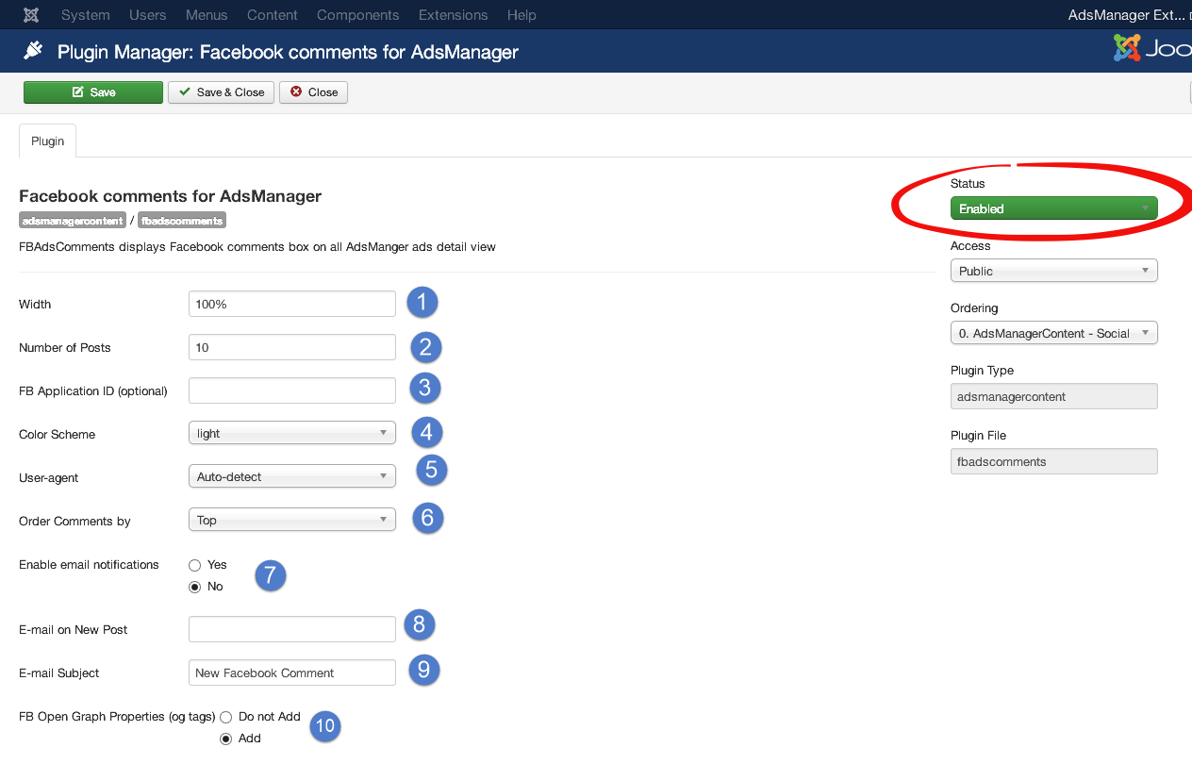This screenshot has height=764, width=1192.
Task: Click the FB Open Graph Properties label
Action: coord(117,717)
